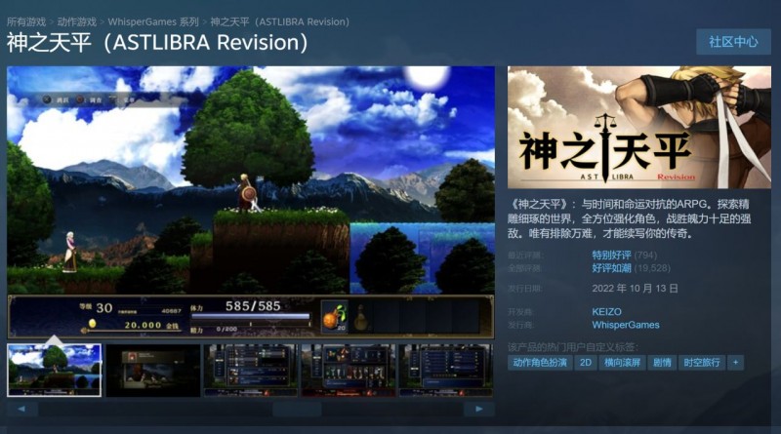Image resolution: width=781 pixels, height=434 pixels.
Task: Select the fourth inventory screenshot thumbnail
Action: 349,371
